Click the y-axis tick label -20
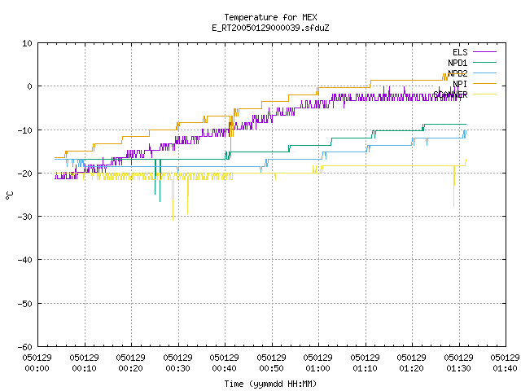This screenshot has width=521, height=391. [25, 174]
